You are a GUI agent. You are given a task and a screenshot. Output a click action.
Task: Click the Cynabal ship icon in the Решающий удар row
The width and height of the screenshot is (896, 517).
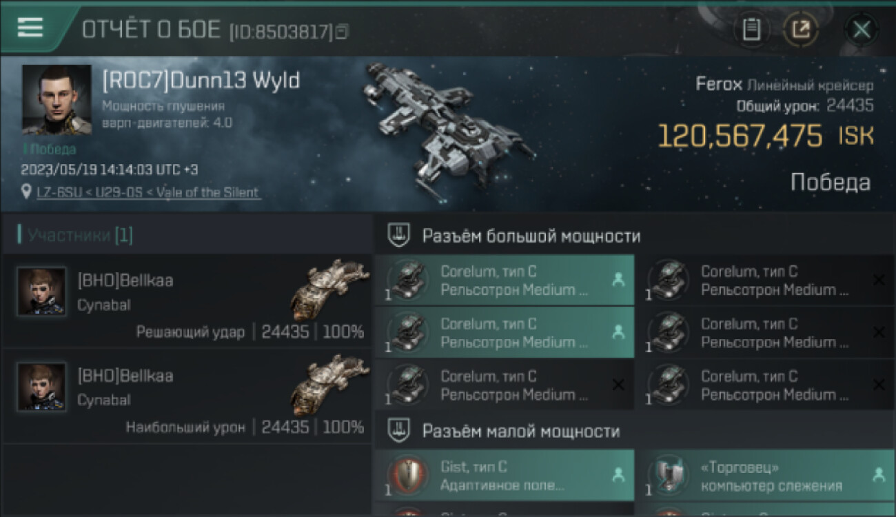[x=329, y=290]
